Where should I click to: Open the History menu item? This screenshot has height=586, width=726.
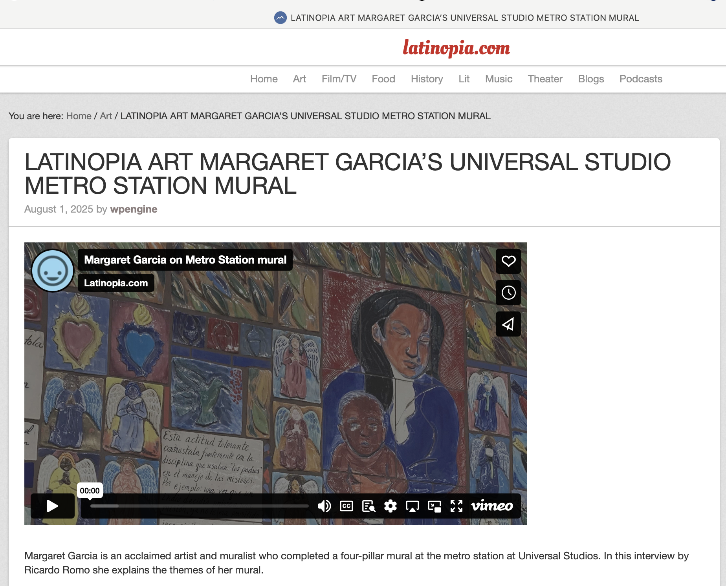pos(427,79)
